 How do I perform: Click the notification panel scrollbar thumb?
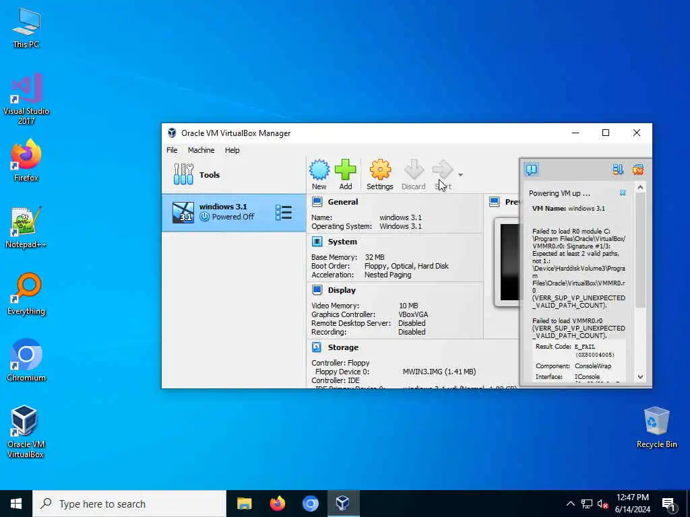point(640,250)
